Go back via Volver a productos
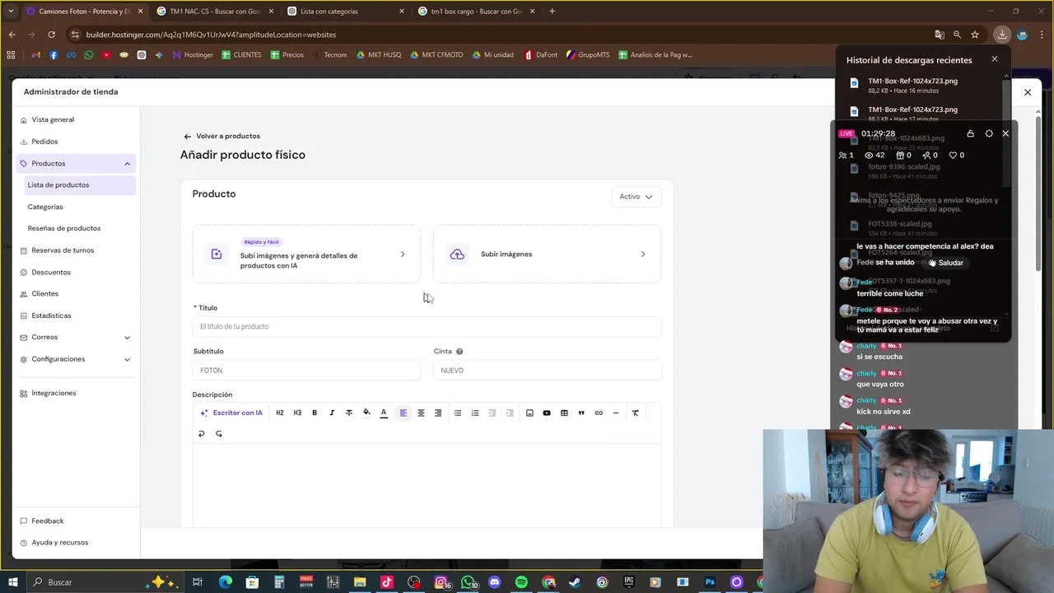 tap(222, 136)
